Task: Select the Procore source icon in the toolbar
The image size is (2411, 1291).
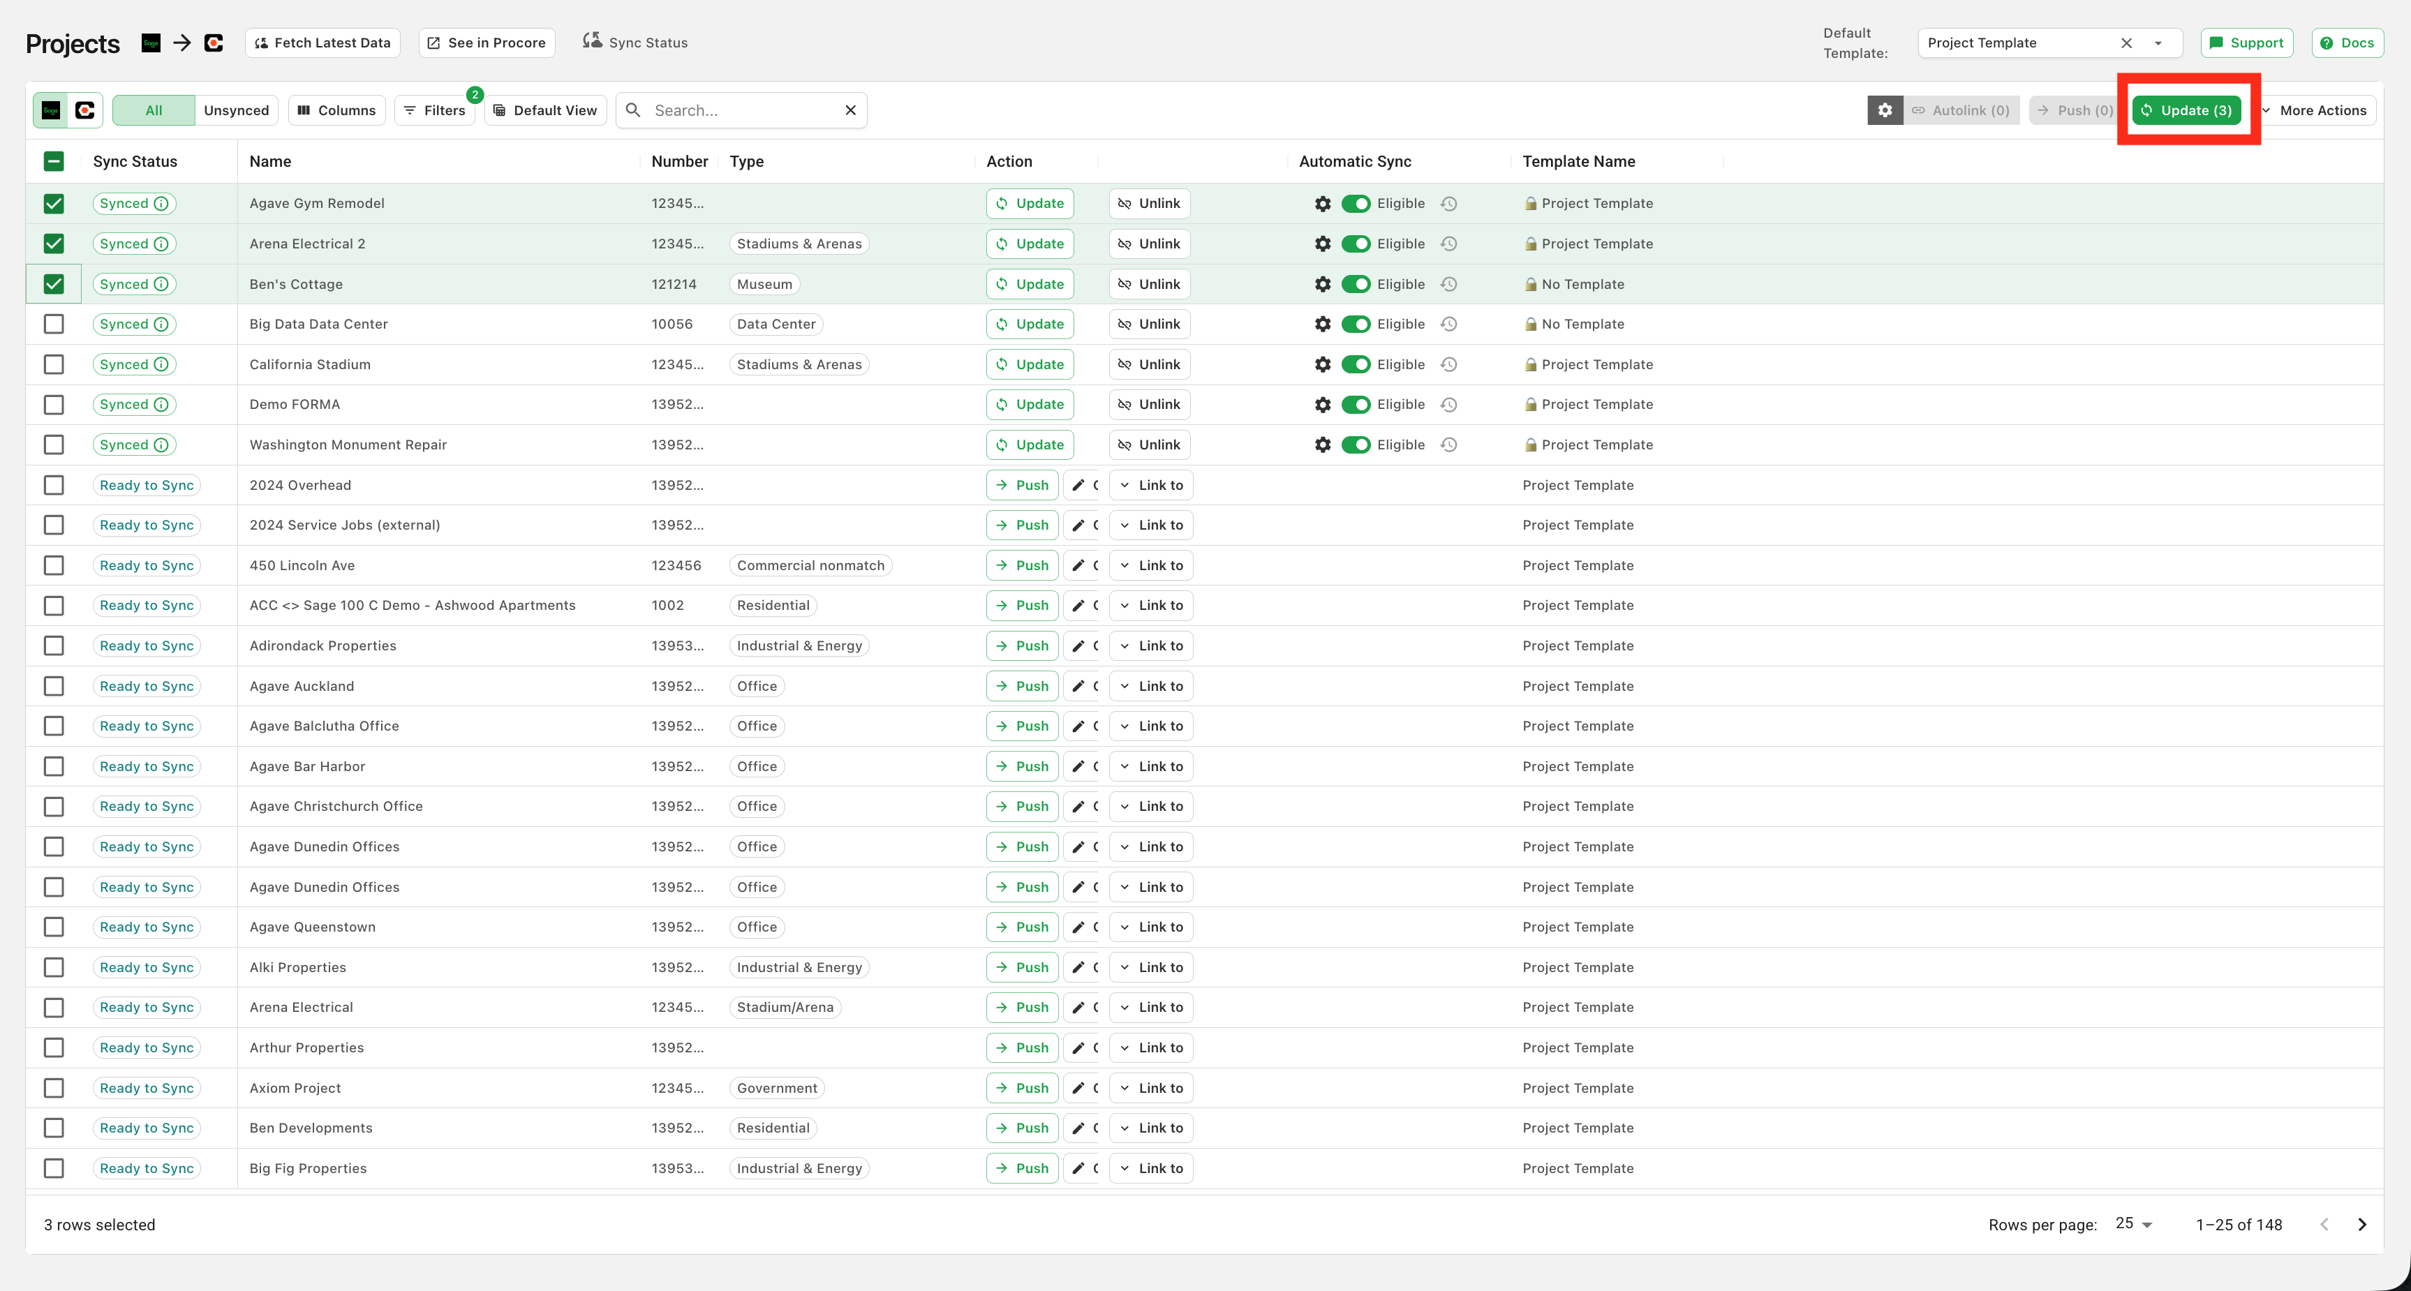Action: tap(85, 110)
